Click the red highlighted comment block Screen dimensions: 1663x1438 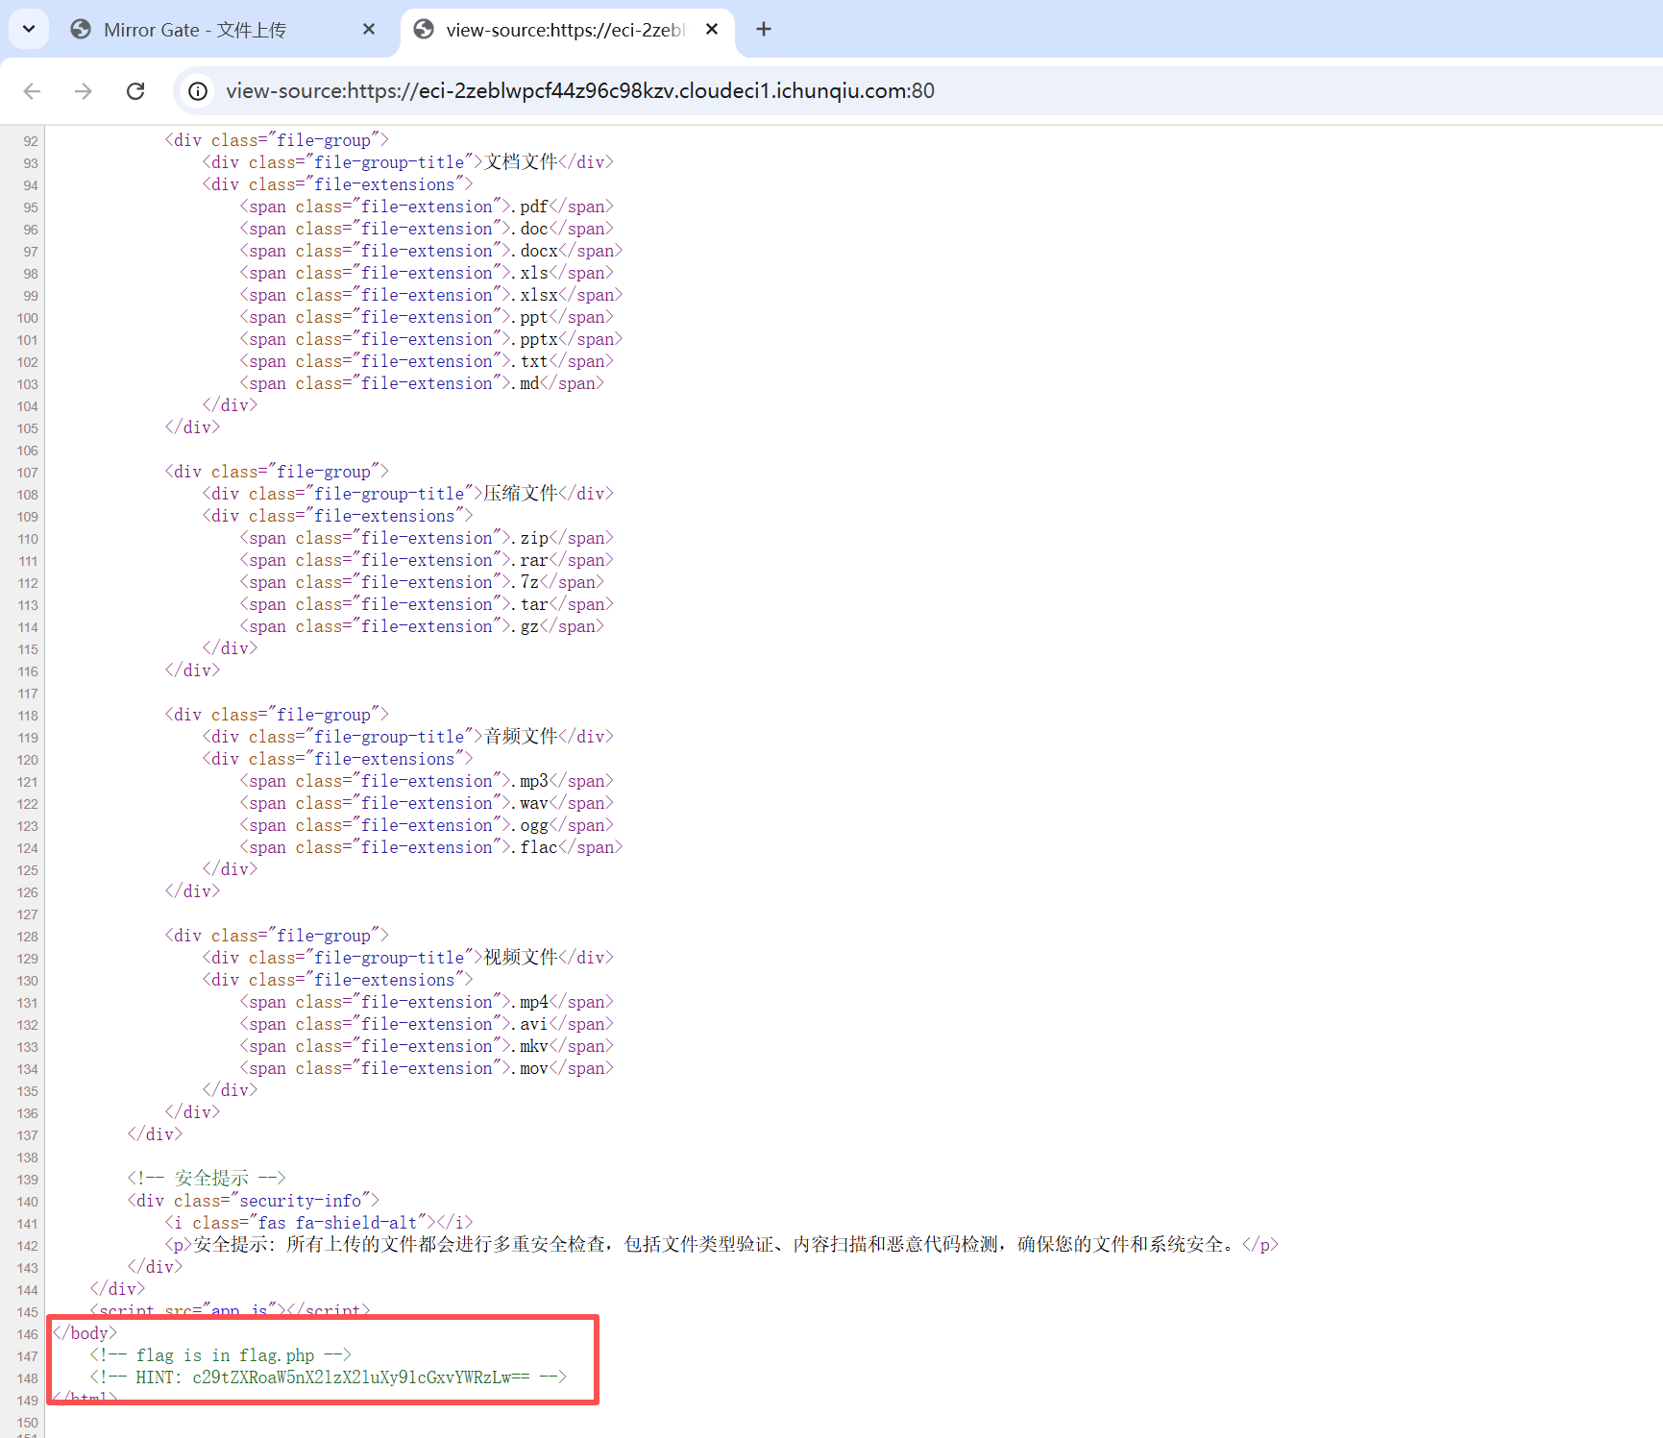click(x=322, y=1359)
